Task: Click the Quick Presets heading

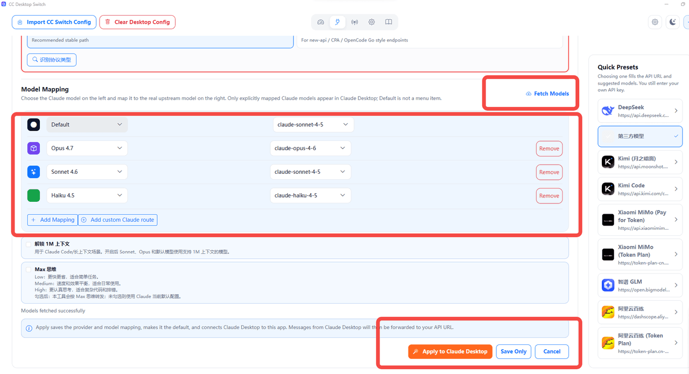Action: [618, 67]
